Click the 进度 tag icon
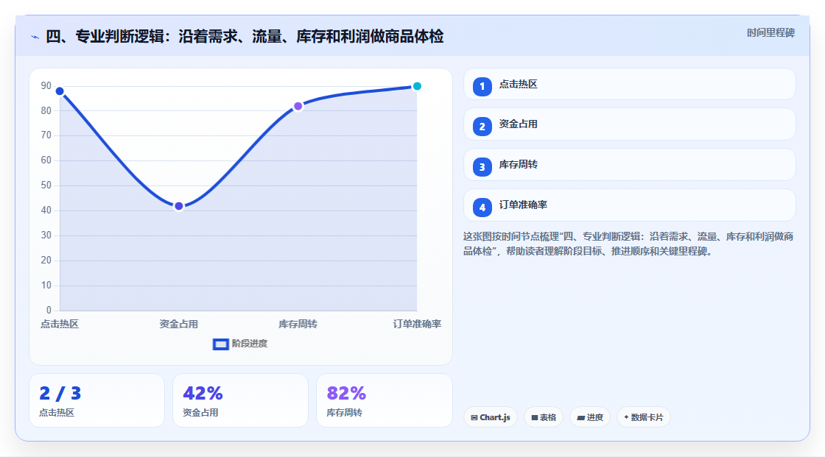825x457 pixels. click(x=581, y=417)
